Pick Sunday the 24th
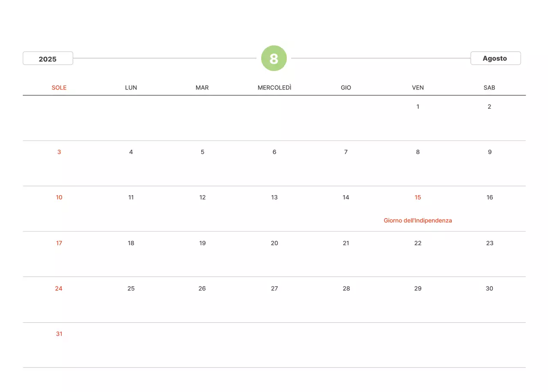The width and height of the screenshot is (548, 392). (59, 288)
